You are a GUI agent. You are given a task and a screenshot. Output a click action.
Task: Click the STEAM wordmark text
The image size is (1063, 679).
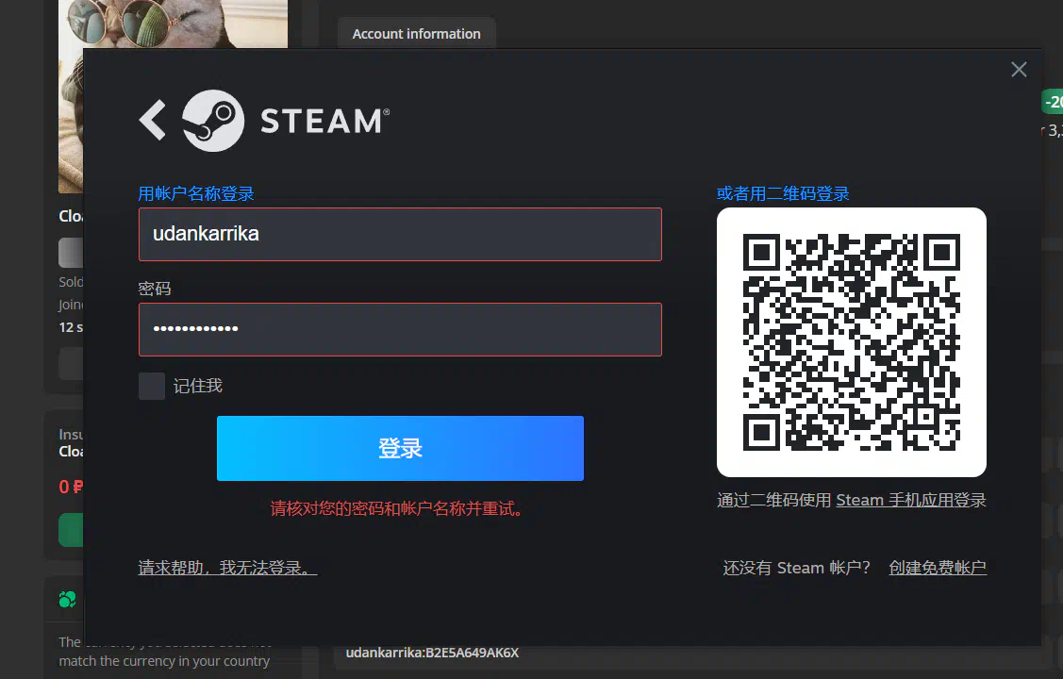(x=324, y=122)
